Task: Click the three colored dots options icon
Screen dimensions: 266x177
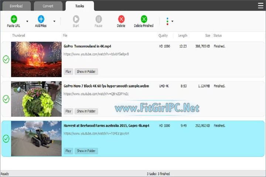Action: (x=167, y=21)
